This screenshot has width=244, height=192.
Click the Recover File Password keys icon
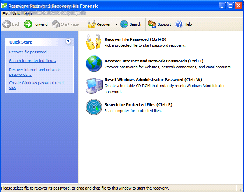pos(93,42)
